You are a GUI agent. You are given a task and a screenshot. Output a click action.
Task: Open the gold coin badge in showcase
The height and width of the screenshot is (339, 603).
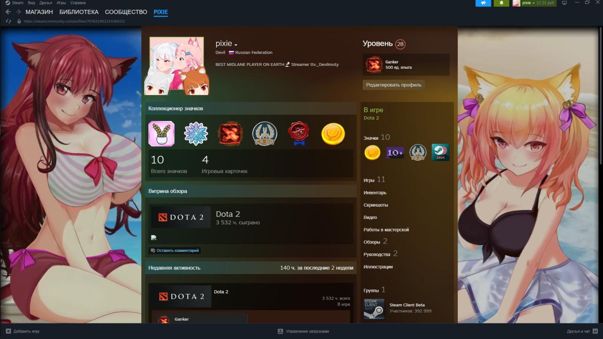coord(333,134)
